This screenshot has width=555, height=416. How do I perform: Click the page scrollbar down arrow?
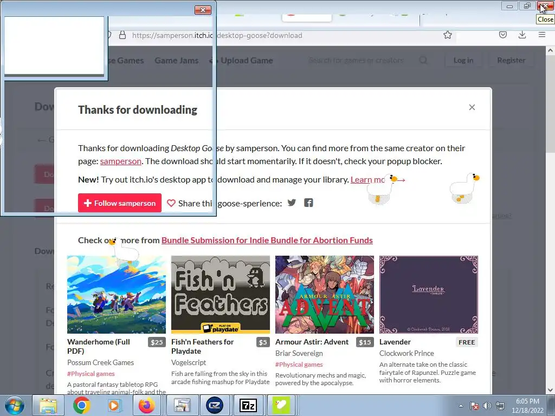point(550,390)
